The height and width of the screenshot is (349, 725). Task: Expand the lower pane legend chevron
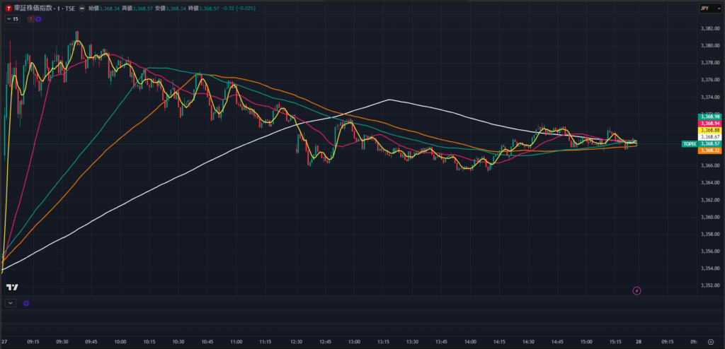[10, 303]
